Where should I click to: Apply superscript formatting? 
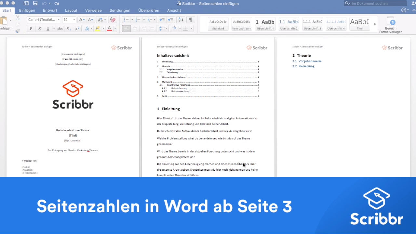(77, 29)
